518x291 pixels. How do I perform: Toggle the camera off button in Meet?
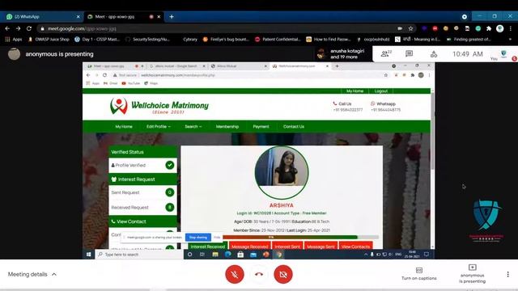tap(283, 274)
